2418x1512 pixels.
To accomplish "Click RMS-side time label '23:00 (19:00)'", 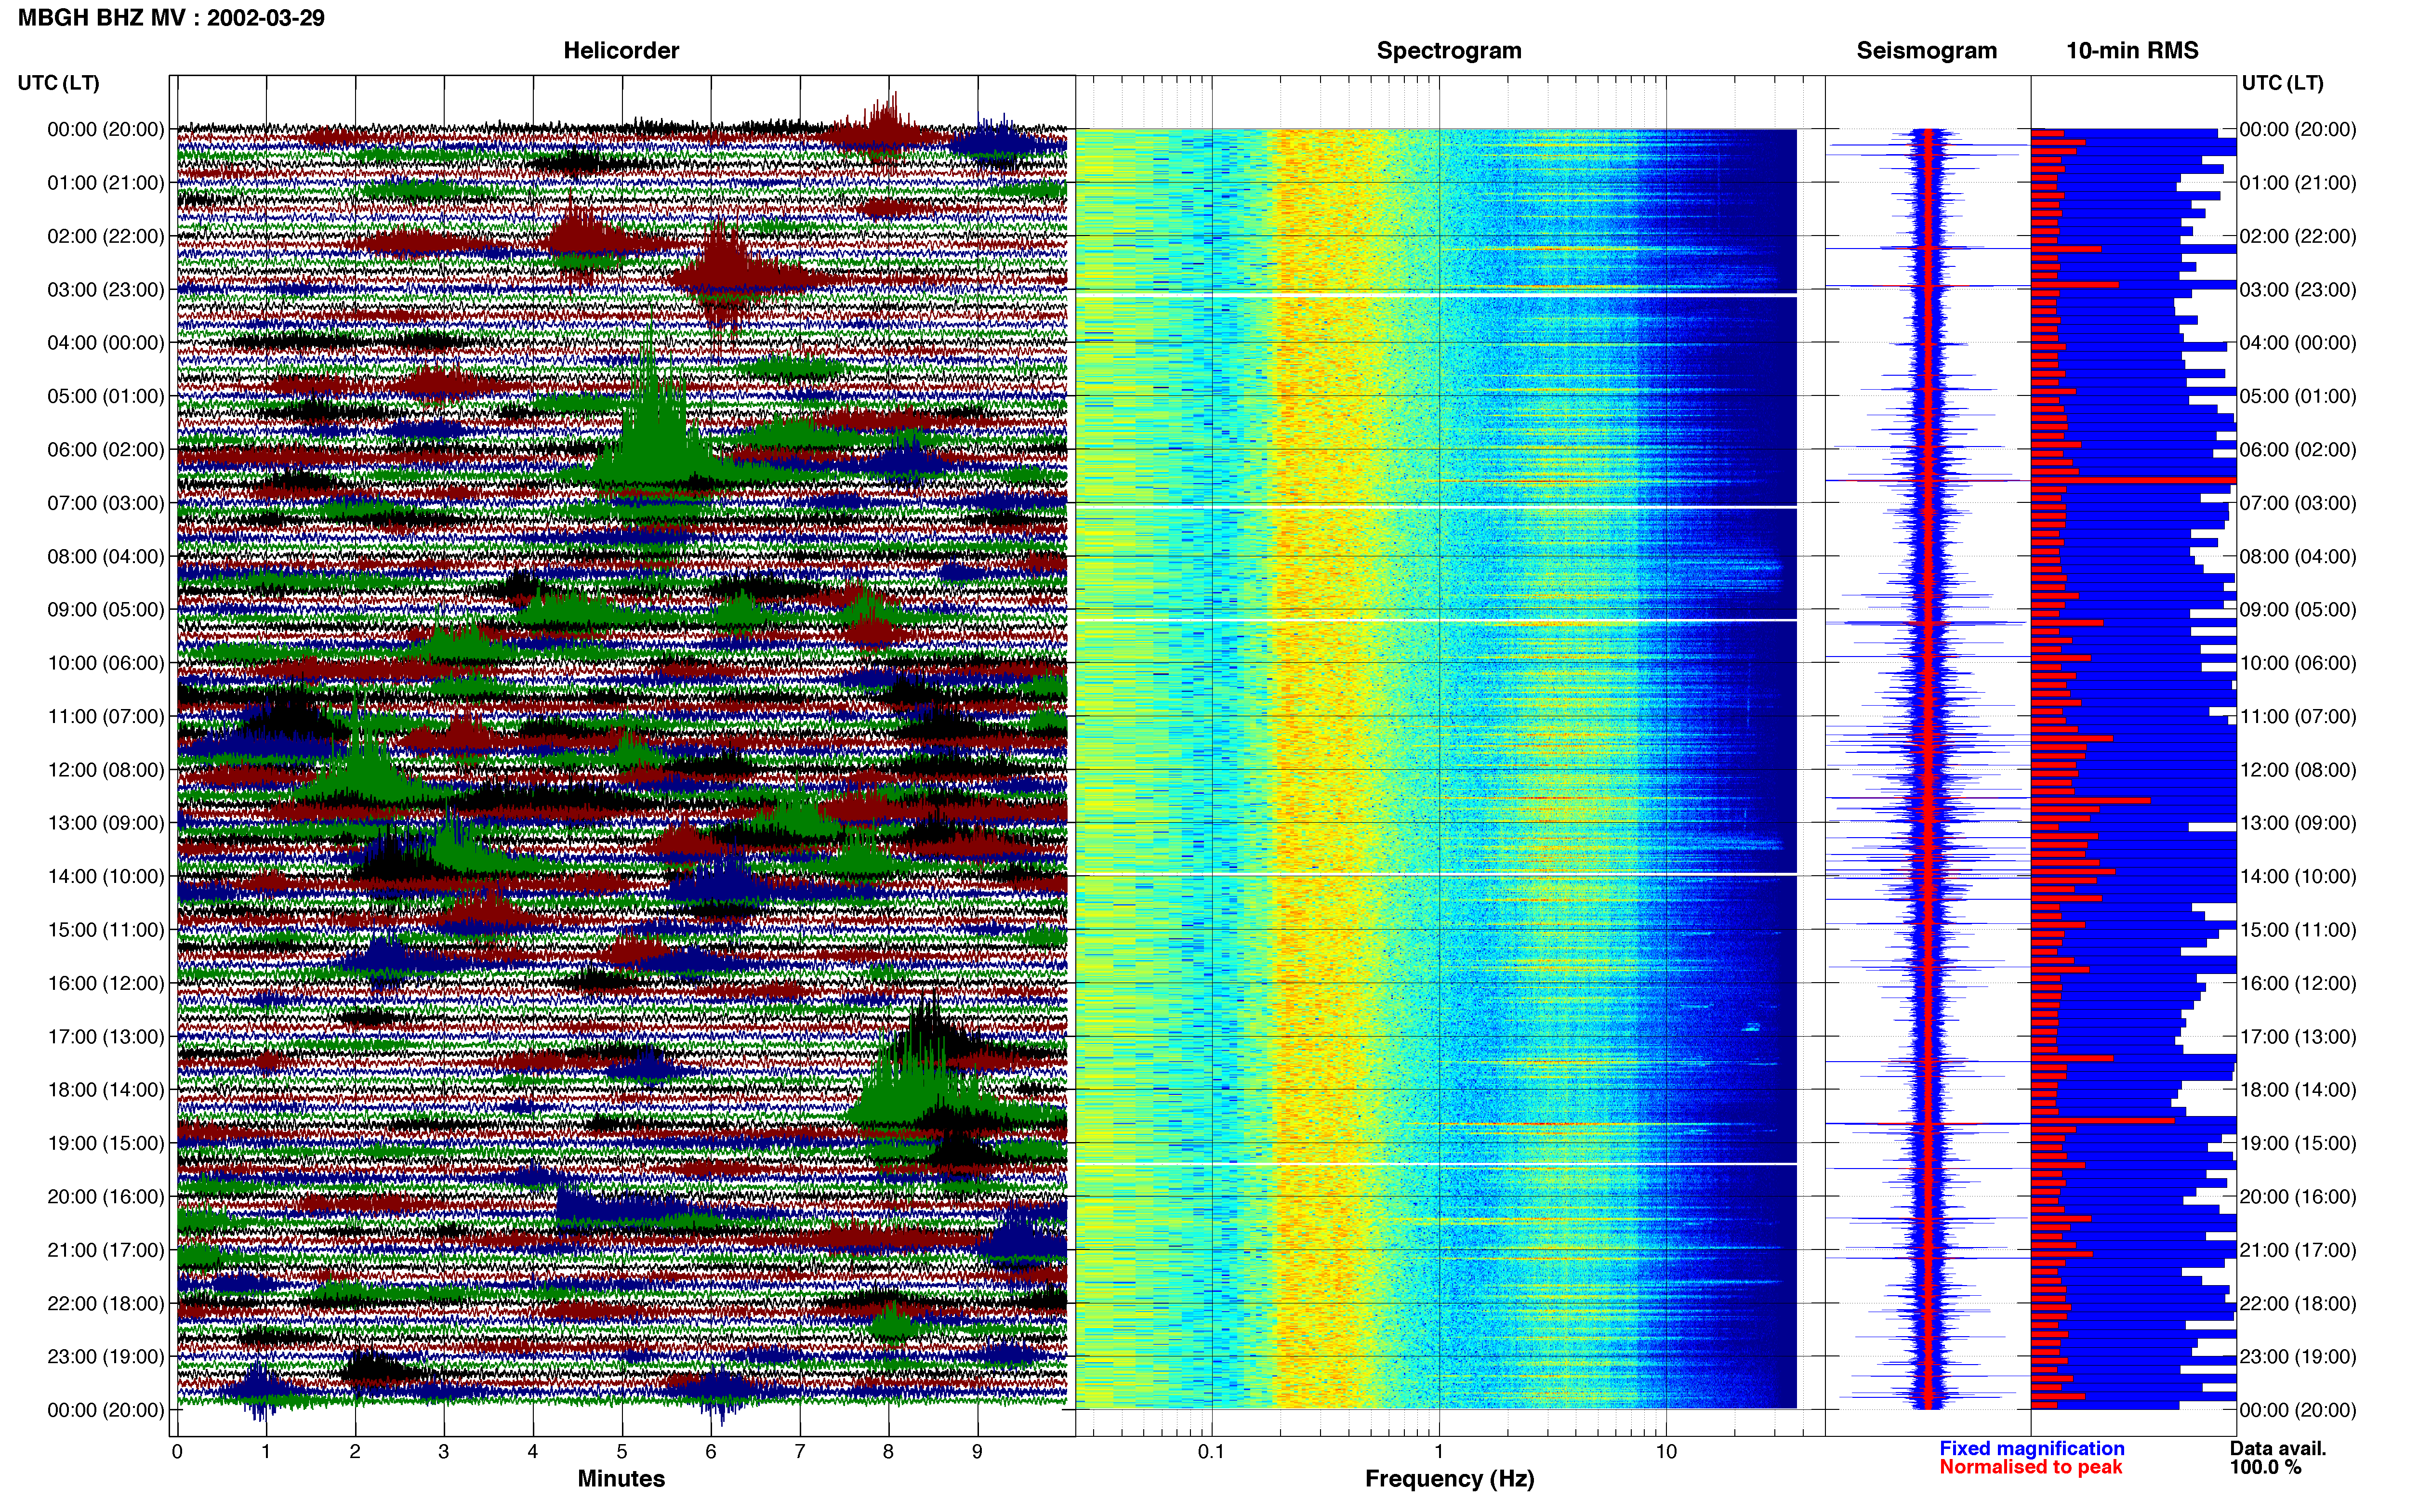I will pyautogui.click(x=2298, y=1357).
